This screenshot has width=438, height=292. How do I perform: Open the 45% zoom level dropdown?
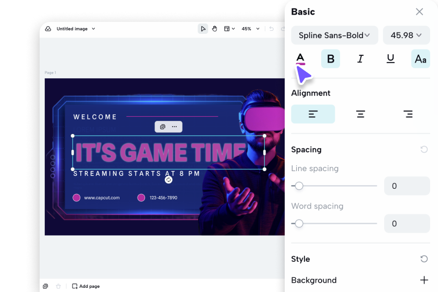(251, 29)
